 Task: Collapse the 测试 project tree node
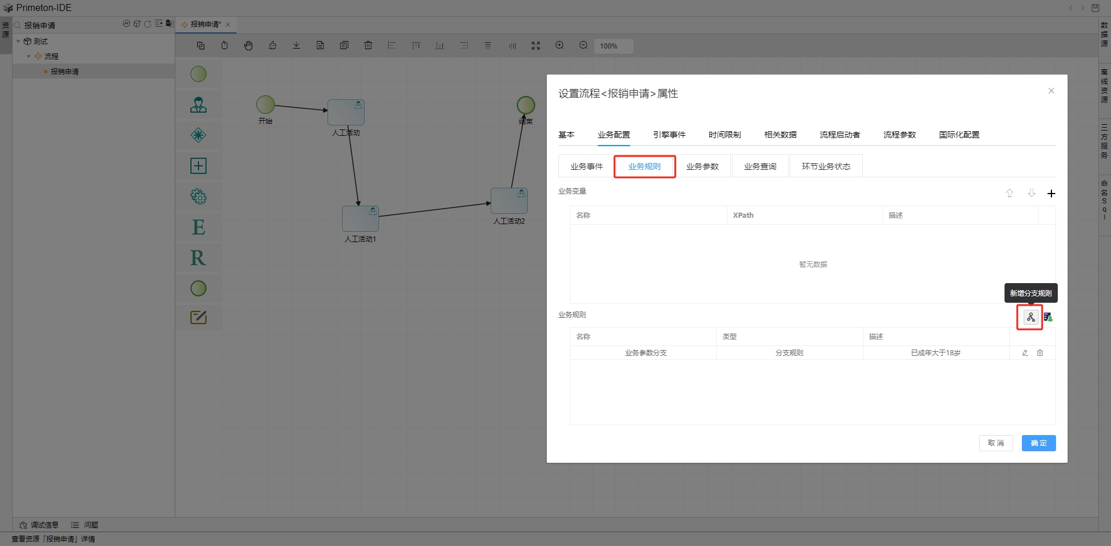pyautogui.click(x=19, y=42)
